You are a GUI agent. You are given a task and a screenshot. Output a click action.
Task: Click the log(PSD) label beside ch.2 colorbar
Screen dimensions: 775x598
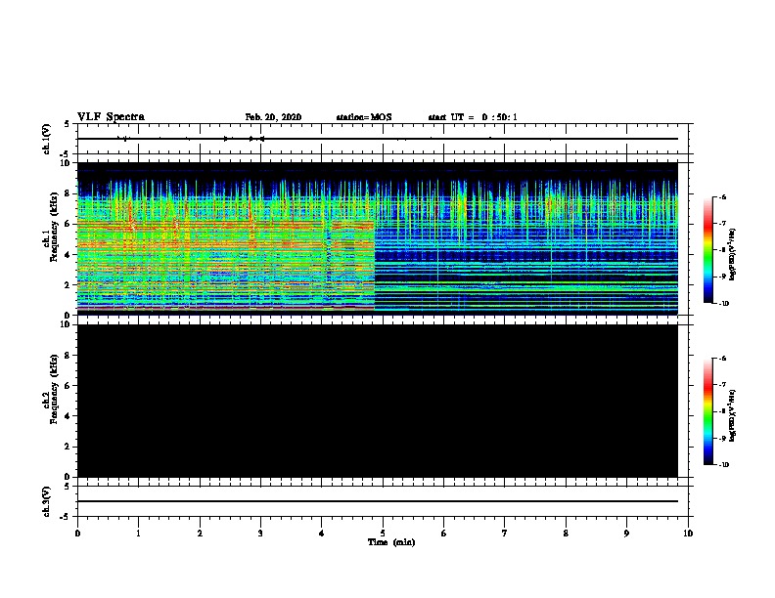(732, 415)
